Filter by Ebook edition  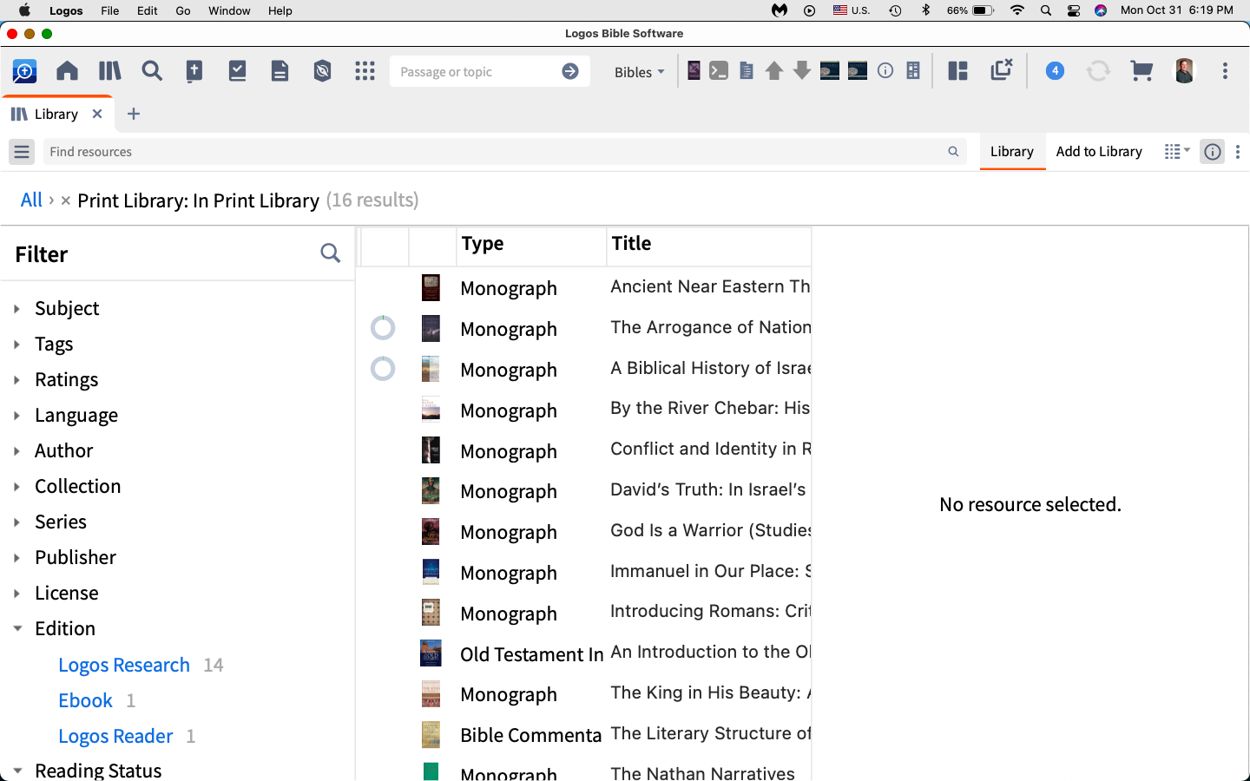tap(85, 700)
